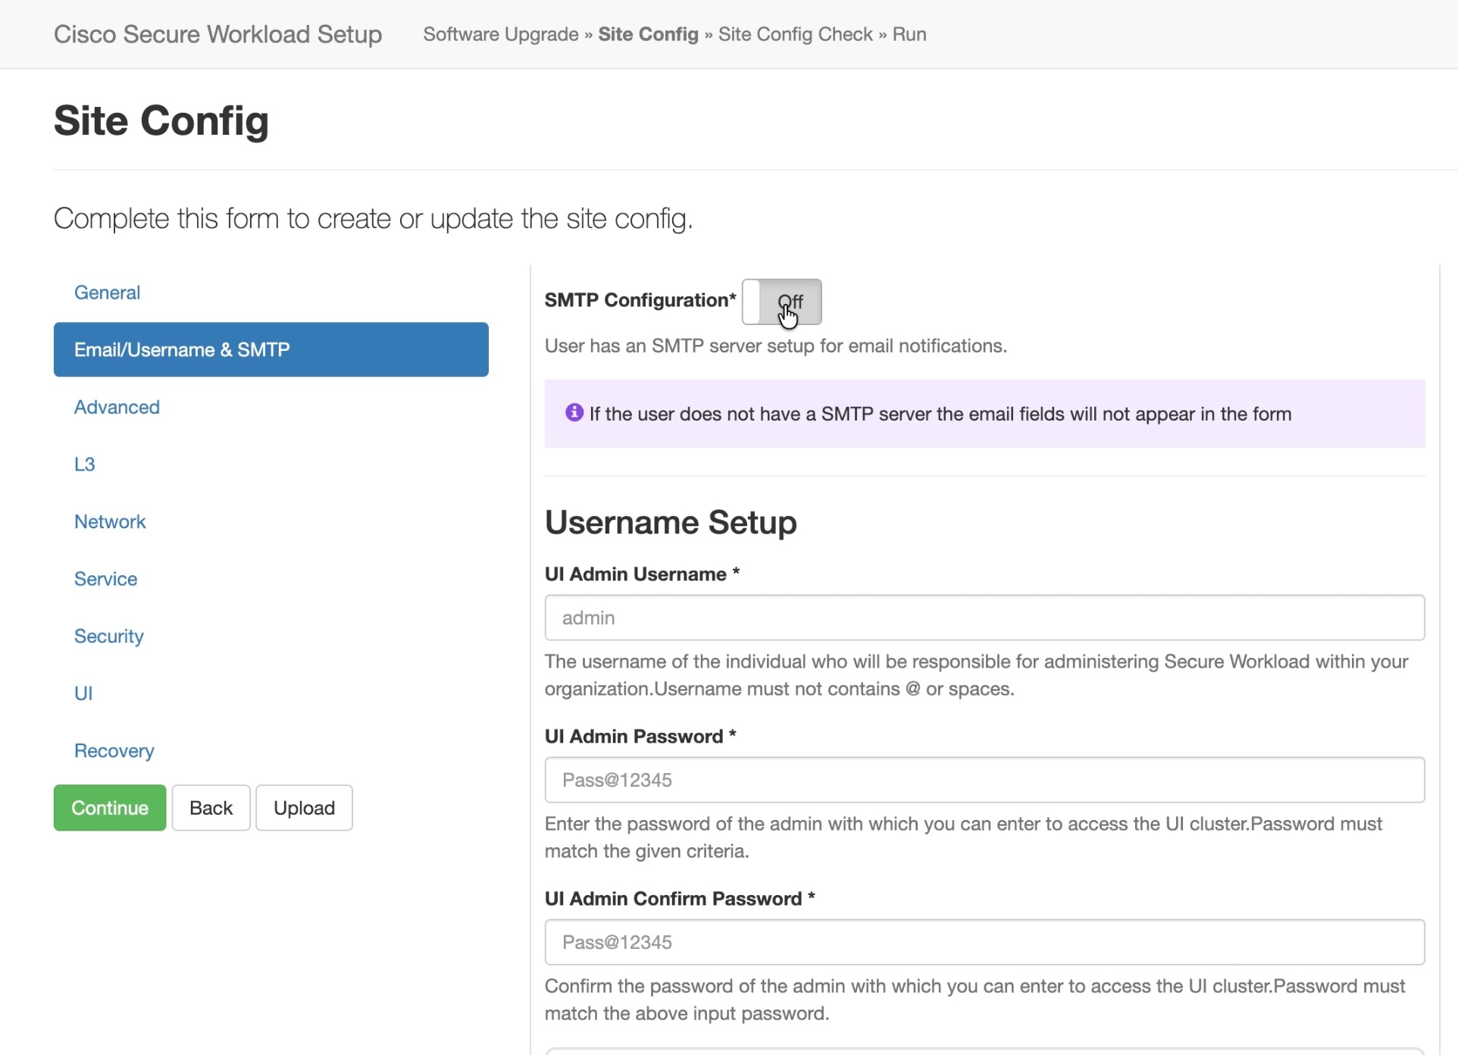Open the Service section
The image size is (1458, 1055).
105,579
